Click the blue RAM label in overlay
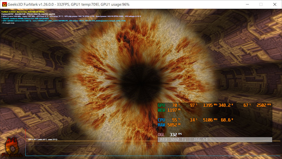The image size is (282, 159). click(x=161, y=125)
